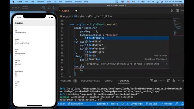
Task: Toggle primary sidebar layout icon
Action: point(174,5)
